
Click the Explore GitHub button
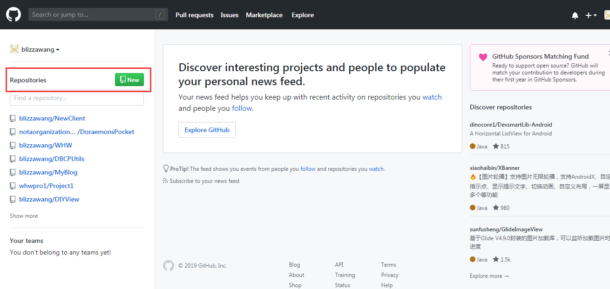click(207, 130)
